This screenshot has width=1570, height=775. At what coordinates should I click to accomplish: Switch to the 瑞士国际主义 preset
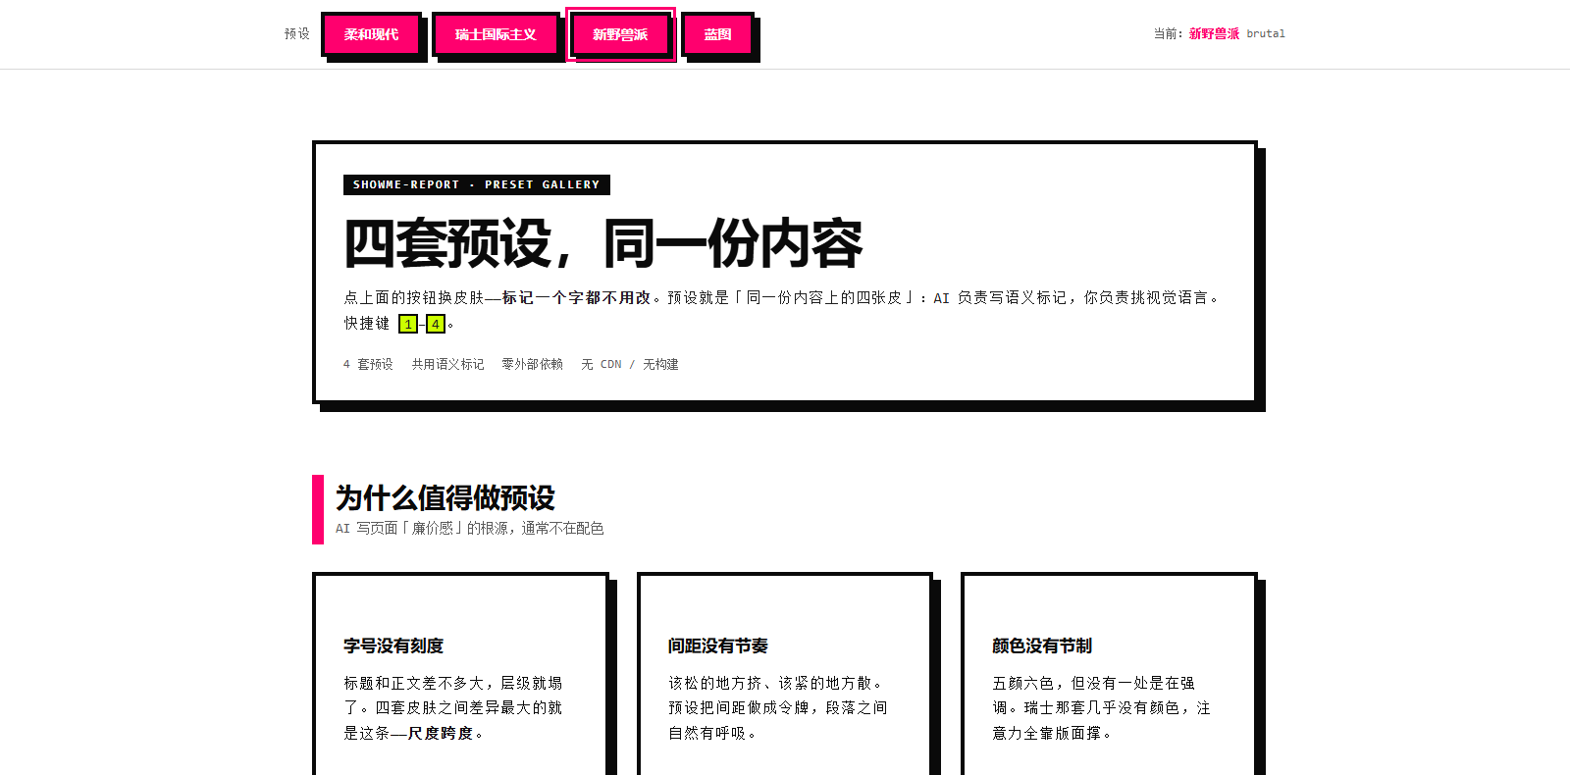click(x=496, y=34)
